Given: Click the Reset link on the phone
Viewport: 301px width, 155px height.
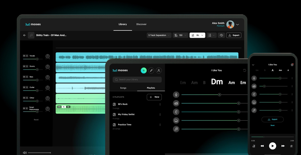Looking at the screenshot, I should [x=273, y=125].
